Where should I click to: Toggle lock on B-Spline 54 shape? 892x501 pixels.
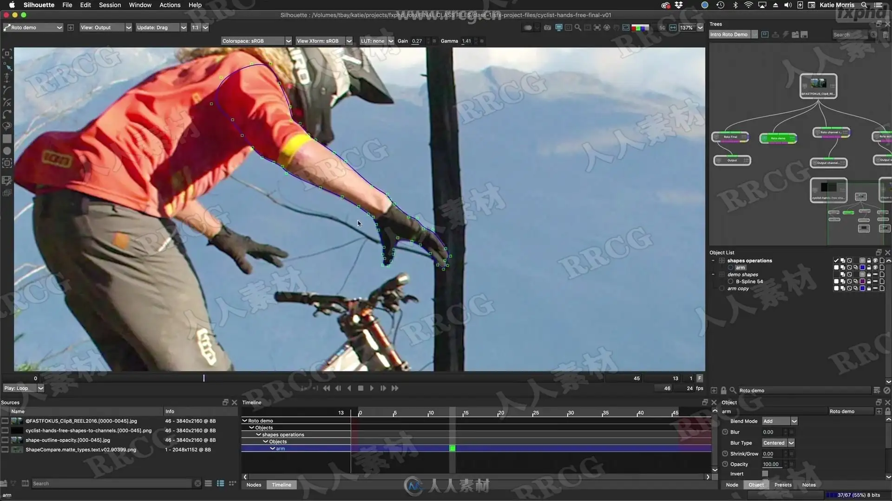869,282
